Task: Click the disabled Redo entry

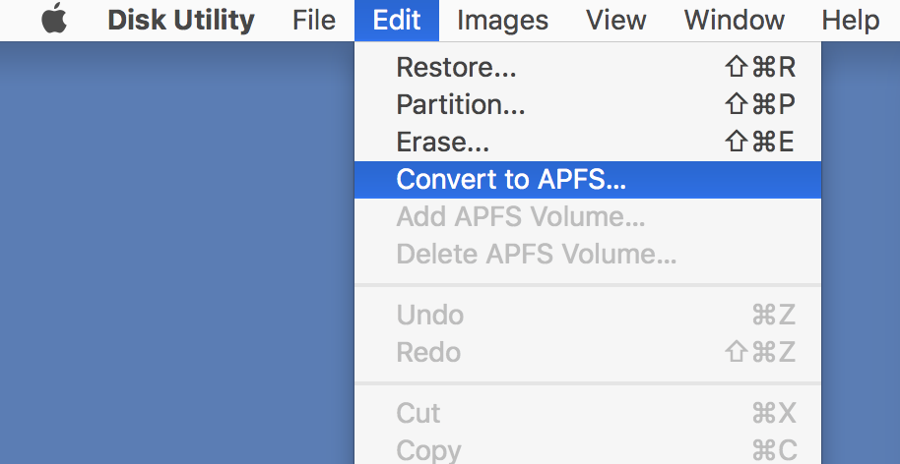Action: click(x=588, y=352)
